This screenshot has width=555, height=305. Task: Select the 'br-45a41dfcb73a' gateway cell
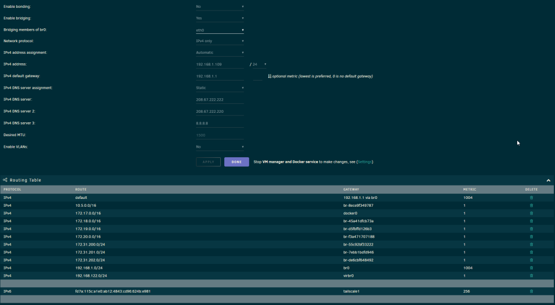click(358, 221)
